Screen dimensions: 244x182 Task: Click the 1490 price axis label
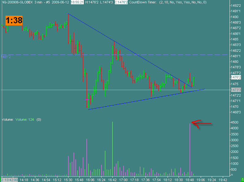(x=234, y=17)
